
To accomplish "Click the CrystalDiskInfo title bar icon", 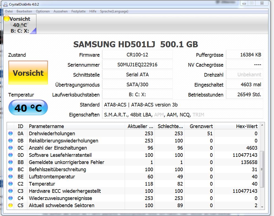I will click(6, 4).
